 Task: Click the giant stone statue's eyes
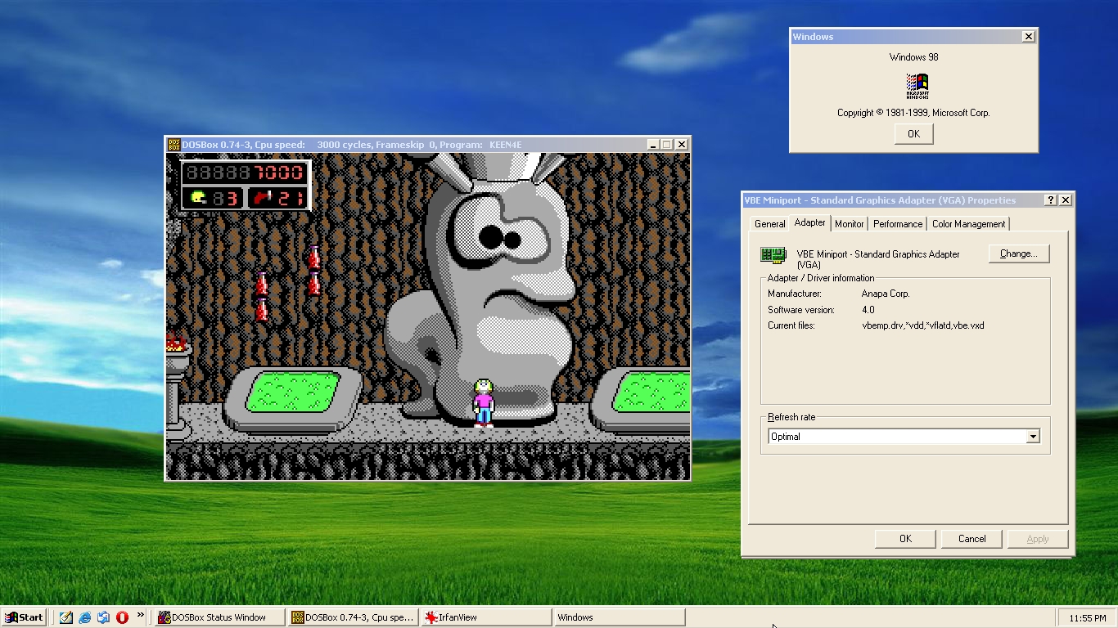pyautogui.click(x=499, y=237)
